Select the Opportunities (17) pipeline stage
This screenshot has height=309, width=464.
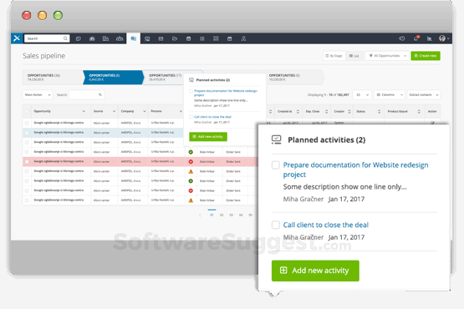coord(163,77)
